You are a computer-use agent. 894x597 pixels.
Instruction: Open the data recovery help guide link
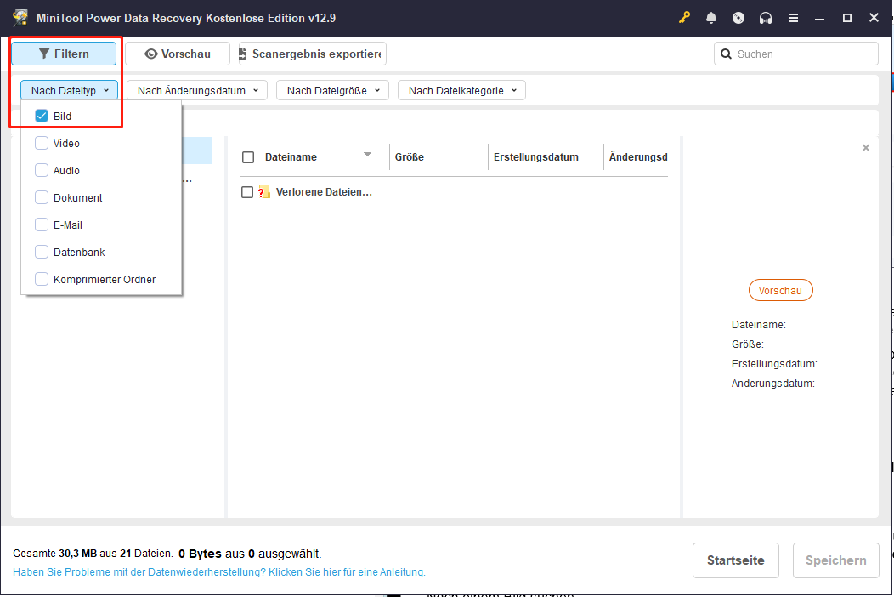pos(219,571)
